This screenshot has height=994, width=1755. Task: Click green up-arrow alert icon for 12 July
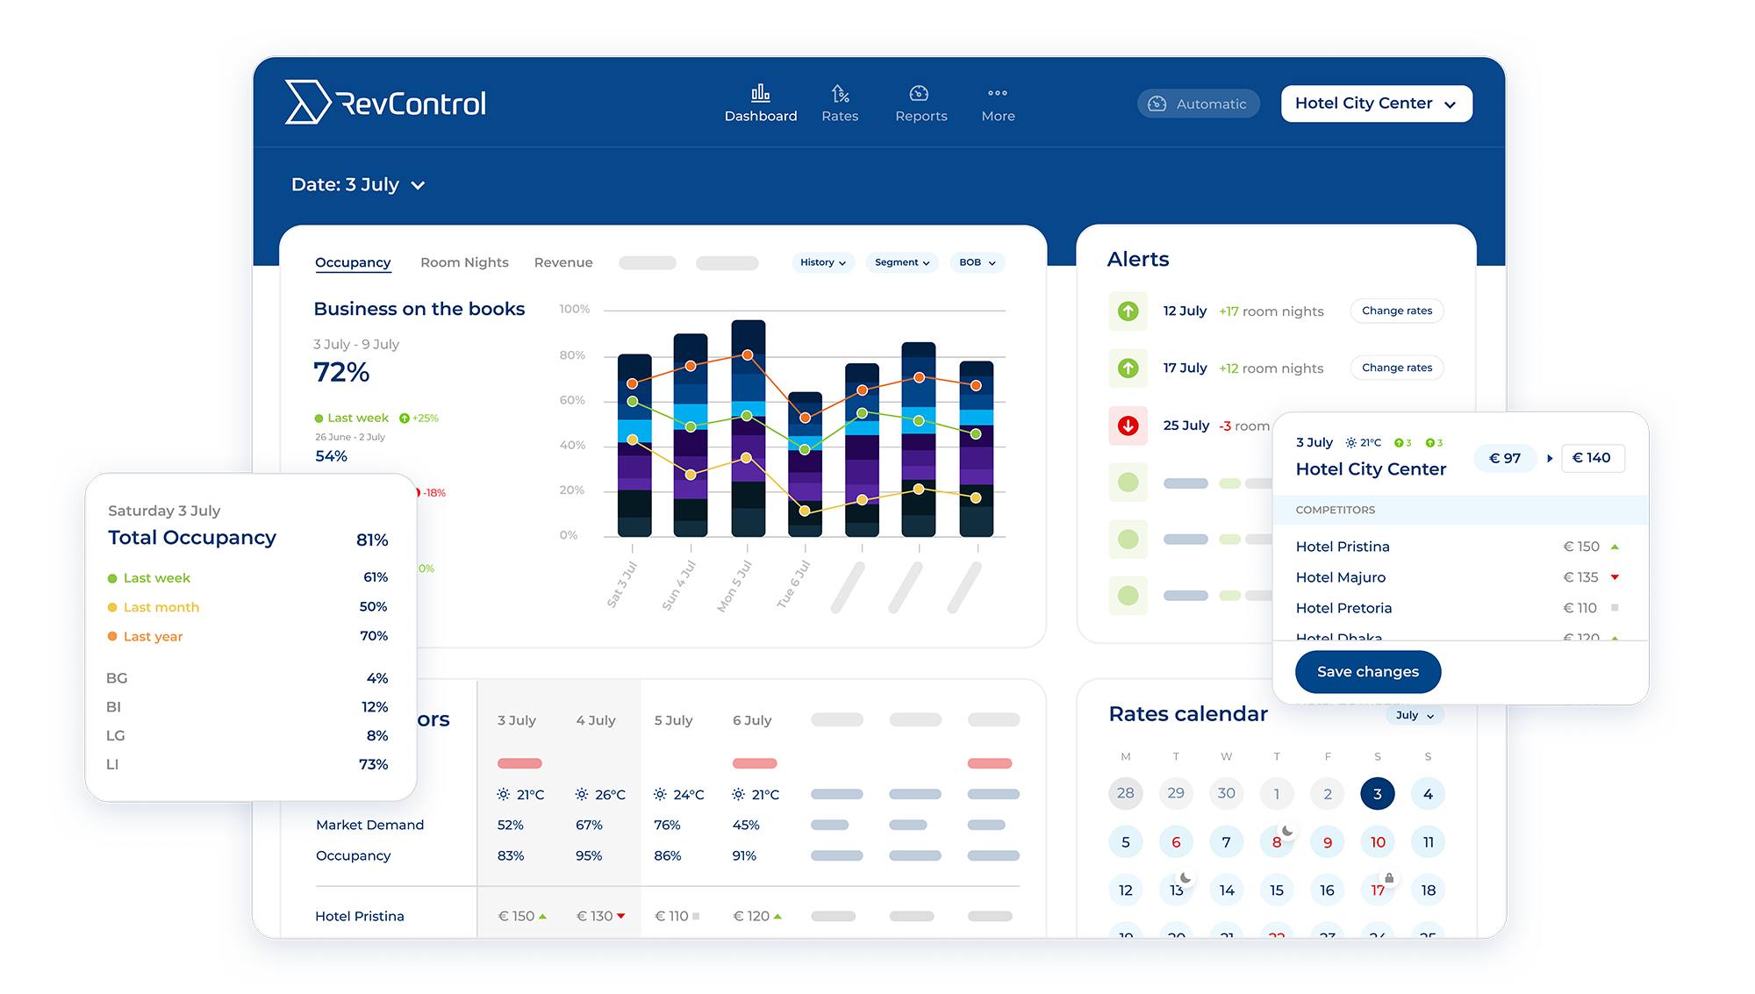[1128, 311]
